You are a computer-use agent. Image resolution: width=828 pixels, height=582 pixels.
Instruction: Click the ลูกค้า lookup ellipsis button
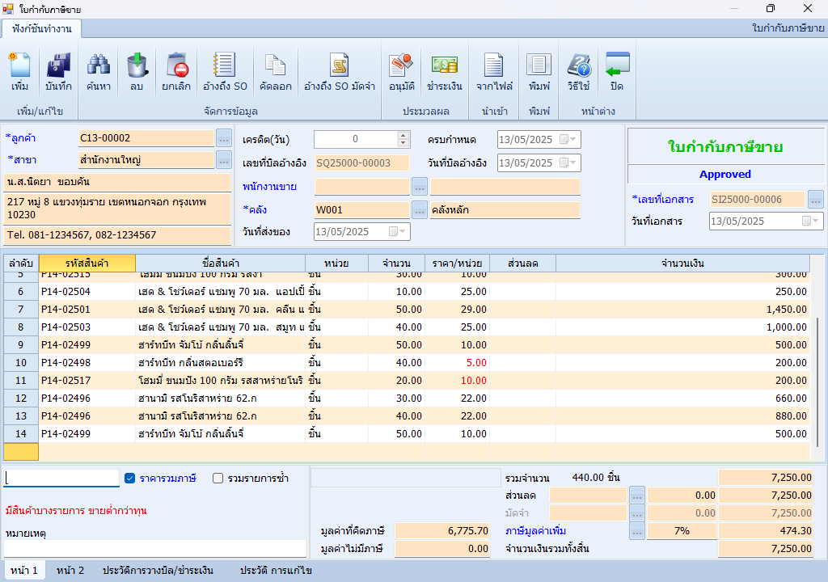point(224,138)
